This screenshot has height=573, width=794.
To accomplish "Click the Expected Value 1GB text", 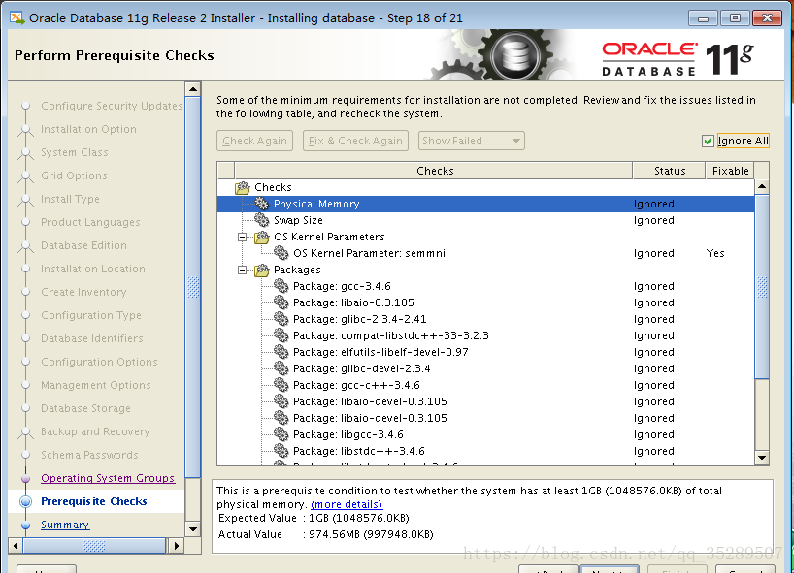I will [358, 518].
